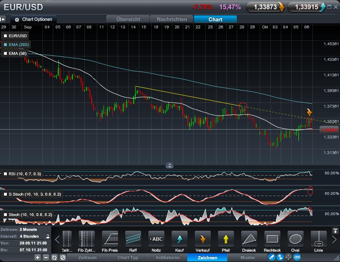Click the Von date field showing 29.08.11
This screenshot has width=340, height=262.
pos(32,242)
